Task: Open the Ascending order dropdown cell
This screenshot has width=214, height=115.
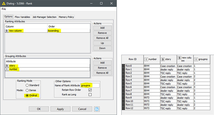Action: (69, 31)
